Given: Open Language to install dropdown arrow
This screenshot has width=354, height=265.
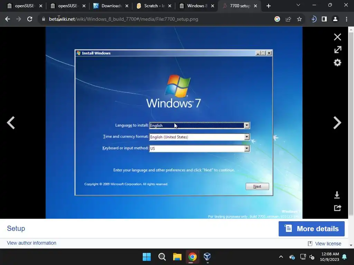Looking at the screenshot, I should pyautogui.click(x=247, y=125).
